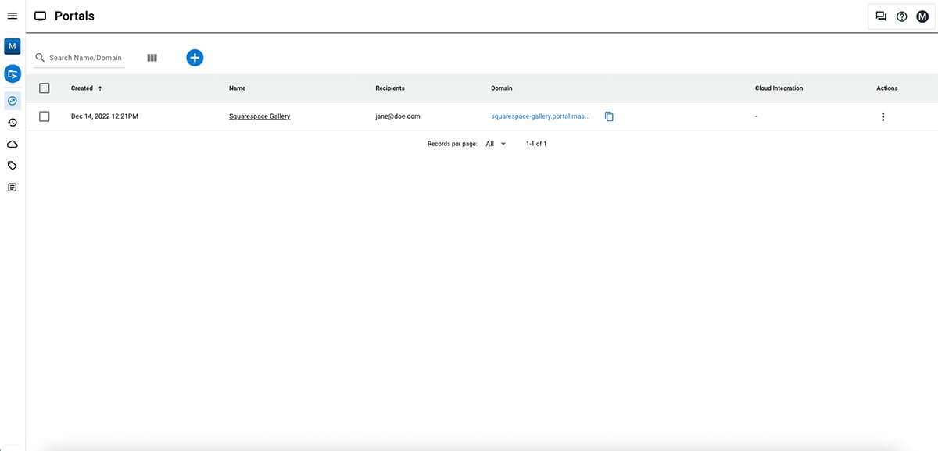Click the sort arrow beside Created

[x=100, y=88]
